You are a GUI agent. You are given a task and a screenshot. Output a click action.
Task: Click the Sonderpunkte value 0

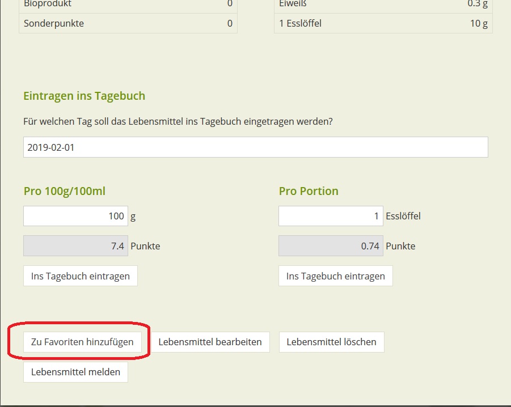click(x=230, y=23)
